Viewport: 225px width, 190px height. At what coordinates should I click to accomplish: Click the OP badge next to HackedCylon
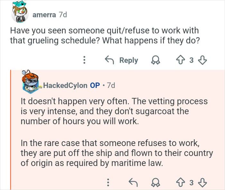pos(95,85)
